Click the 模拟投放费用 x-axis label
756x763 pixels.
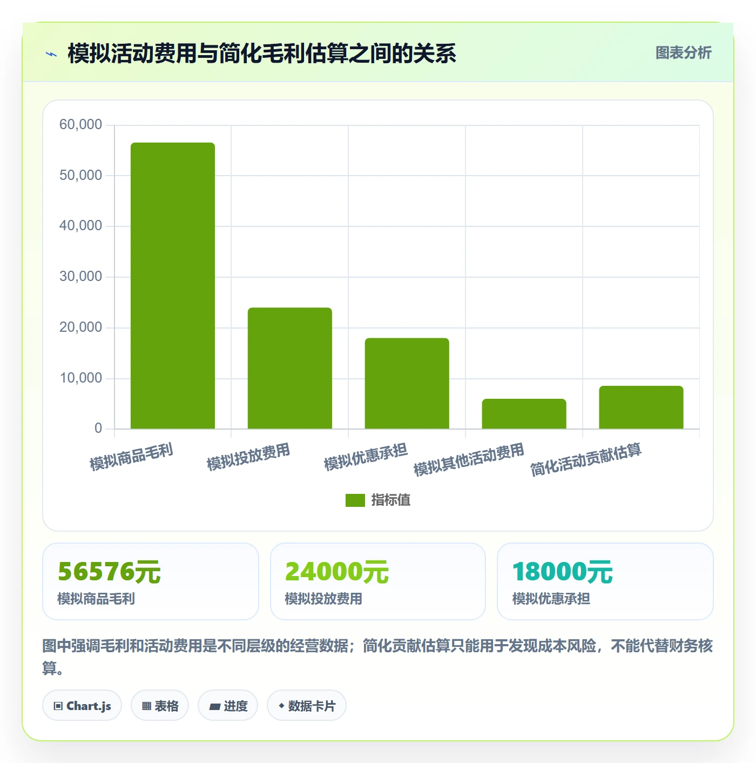coord(248,457)
